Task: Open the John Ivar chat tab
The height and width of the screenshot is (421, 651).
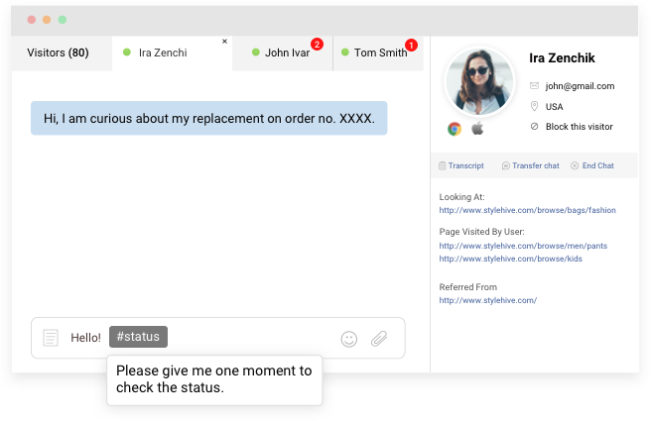Action: click(x=286, y=53)
